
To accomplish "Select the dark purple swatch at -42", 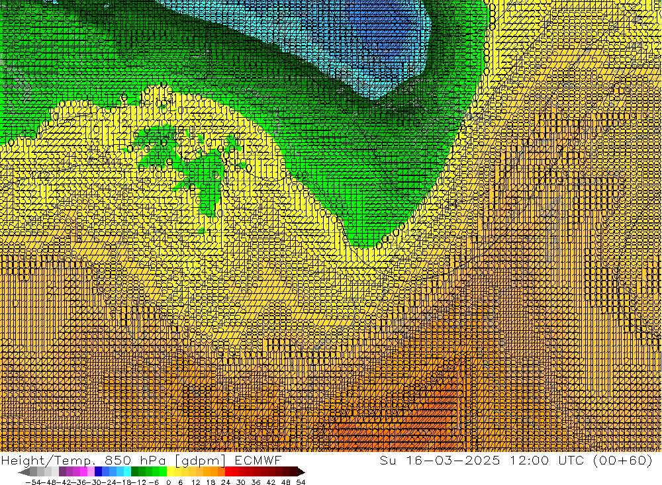I will (x=62, y=472).
